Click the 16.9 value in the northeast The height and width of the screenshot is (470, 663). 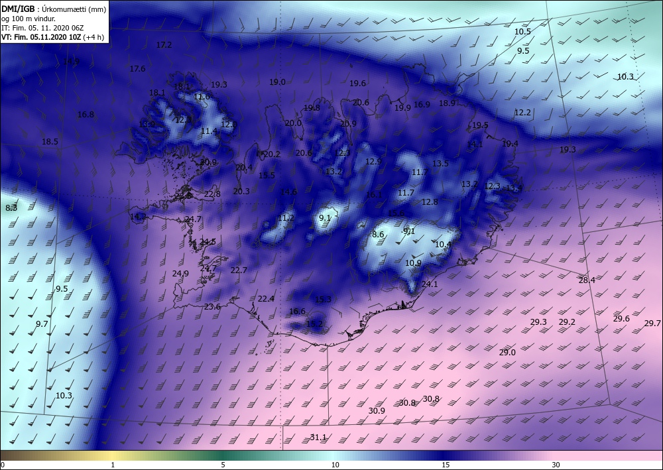click(x=422, y=105)
